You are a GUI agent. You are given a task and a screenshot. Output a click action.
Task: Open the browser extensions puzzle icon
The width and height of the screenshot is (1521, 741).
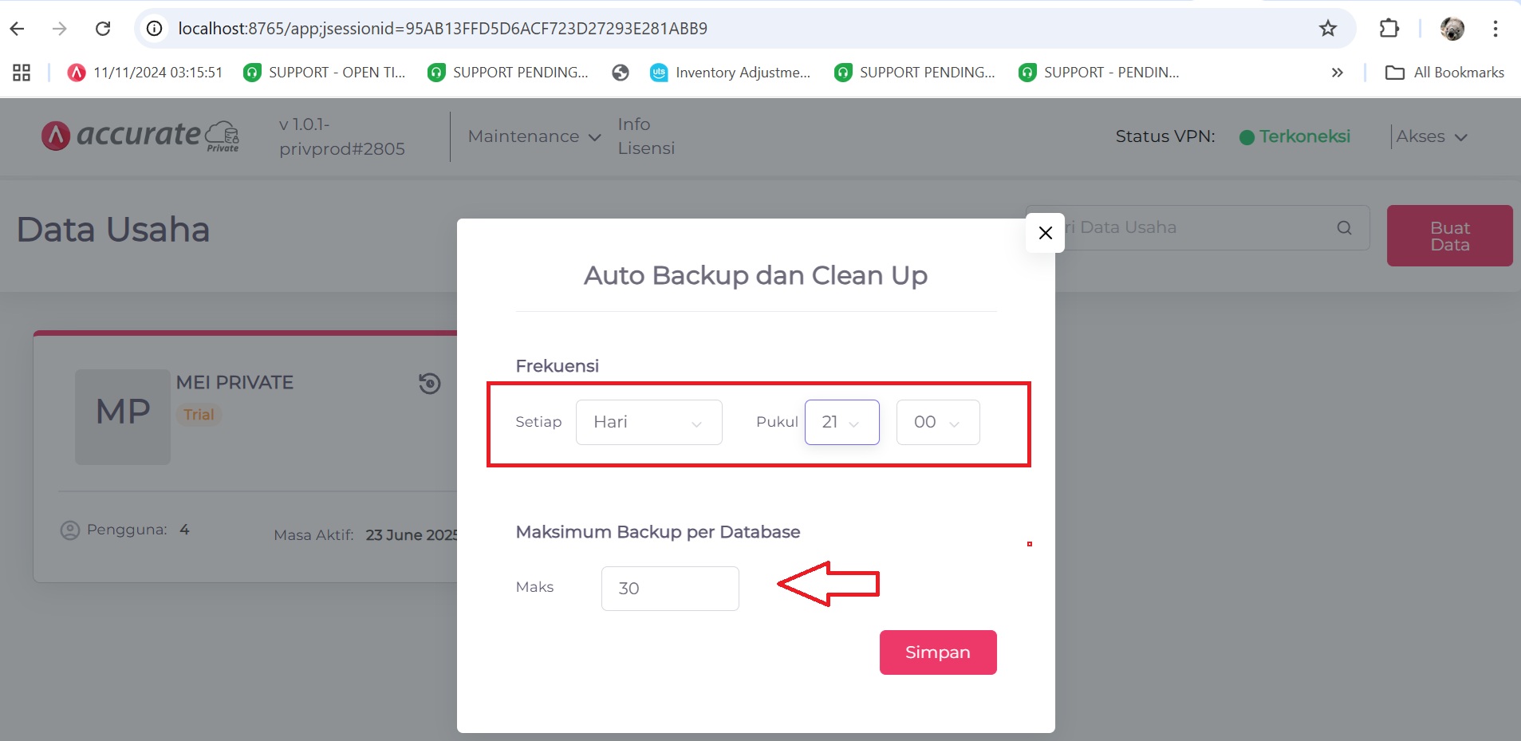[1389, 29]
